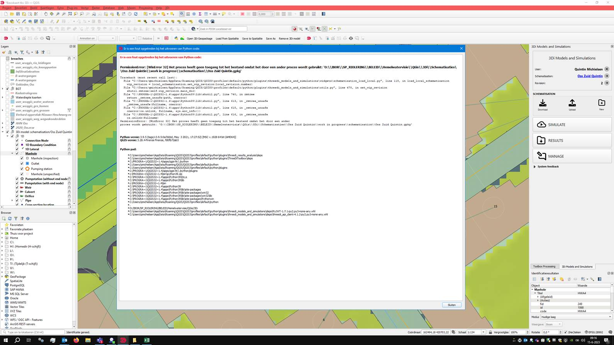Viewport: 614px width, 345px height.
Task: Click the SIMULATE button
Action: coord(572,125)
